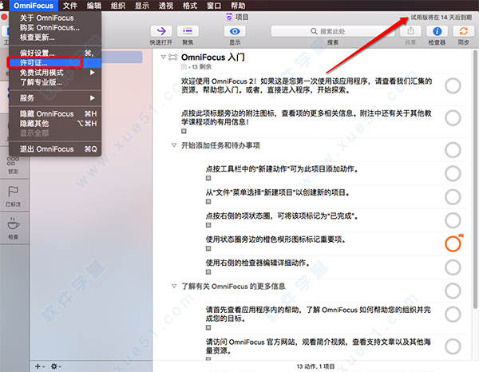Image resolution: width=479 pixels, height=372 pixels.
Task: Click the note icon under 点按此项标题旁边
Action: click(x=184, y=131)
